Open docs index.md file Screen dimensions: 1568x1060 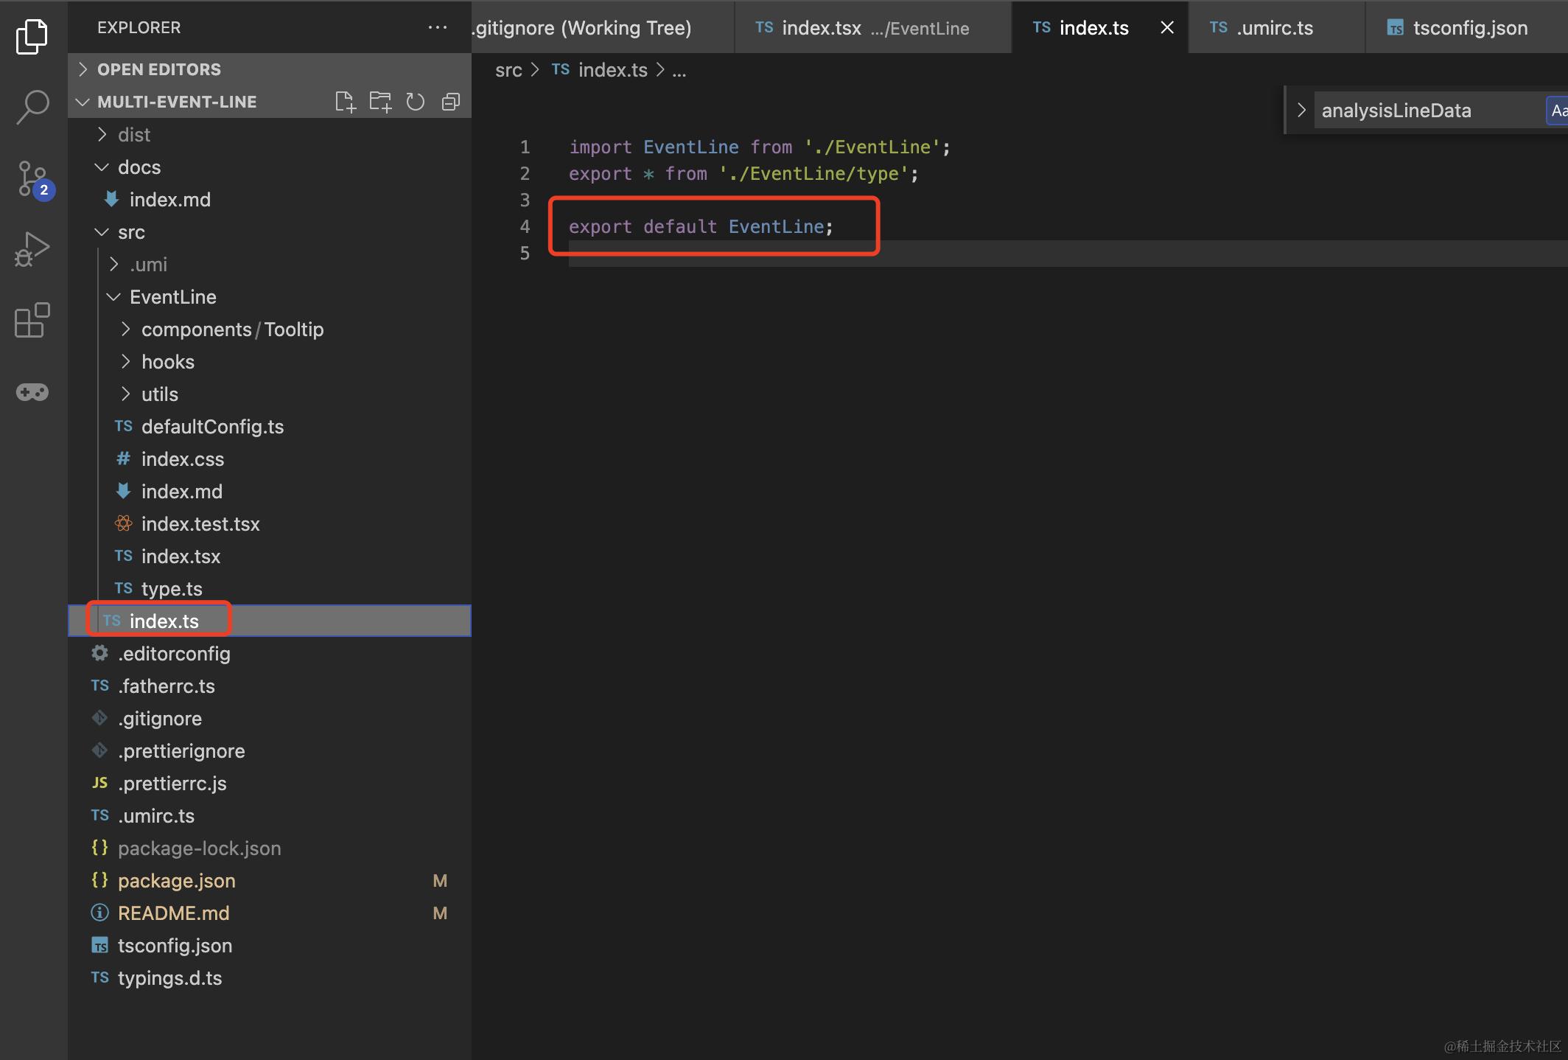click(270, 199)
